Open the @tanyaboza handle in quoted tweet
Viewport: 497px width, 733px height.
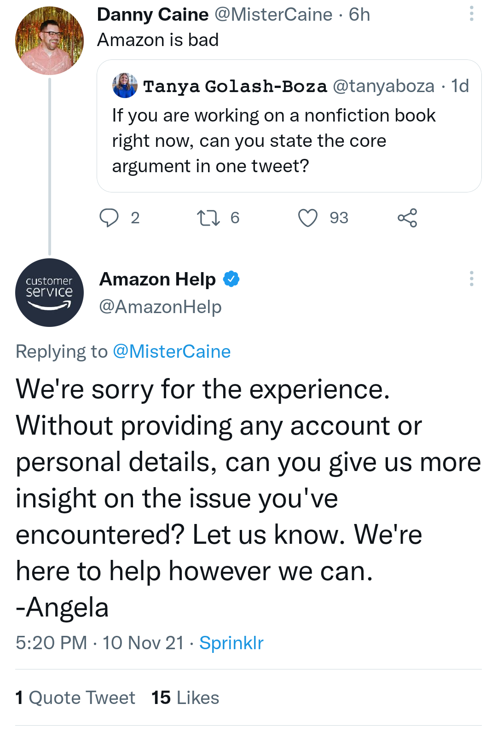[x=383, y=86]
